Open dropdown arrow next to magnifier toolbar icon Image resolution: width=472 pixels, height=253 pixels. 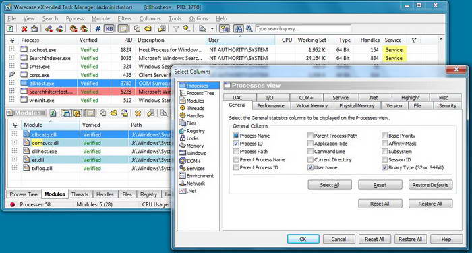(212, 29)
